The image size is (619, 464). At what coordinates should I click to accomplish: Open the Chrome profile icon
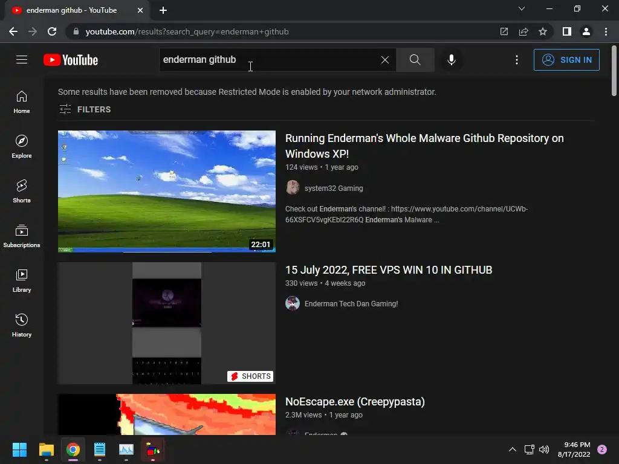click(x=586, y=31)
